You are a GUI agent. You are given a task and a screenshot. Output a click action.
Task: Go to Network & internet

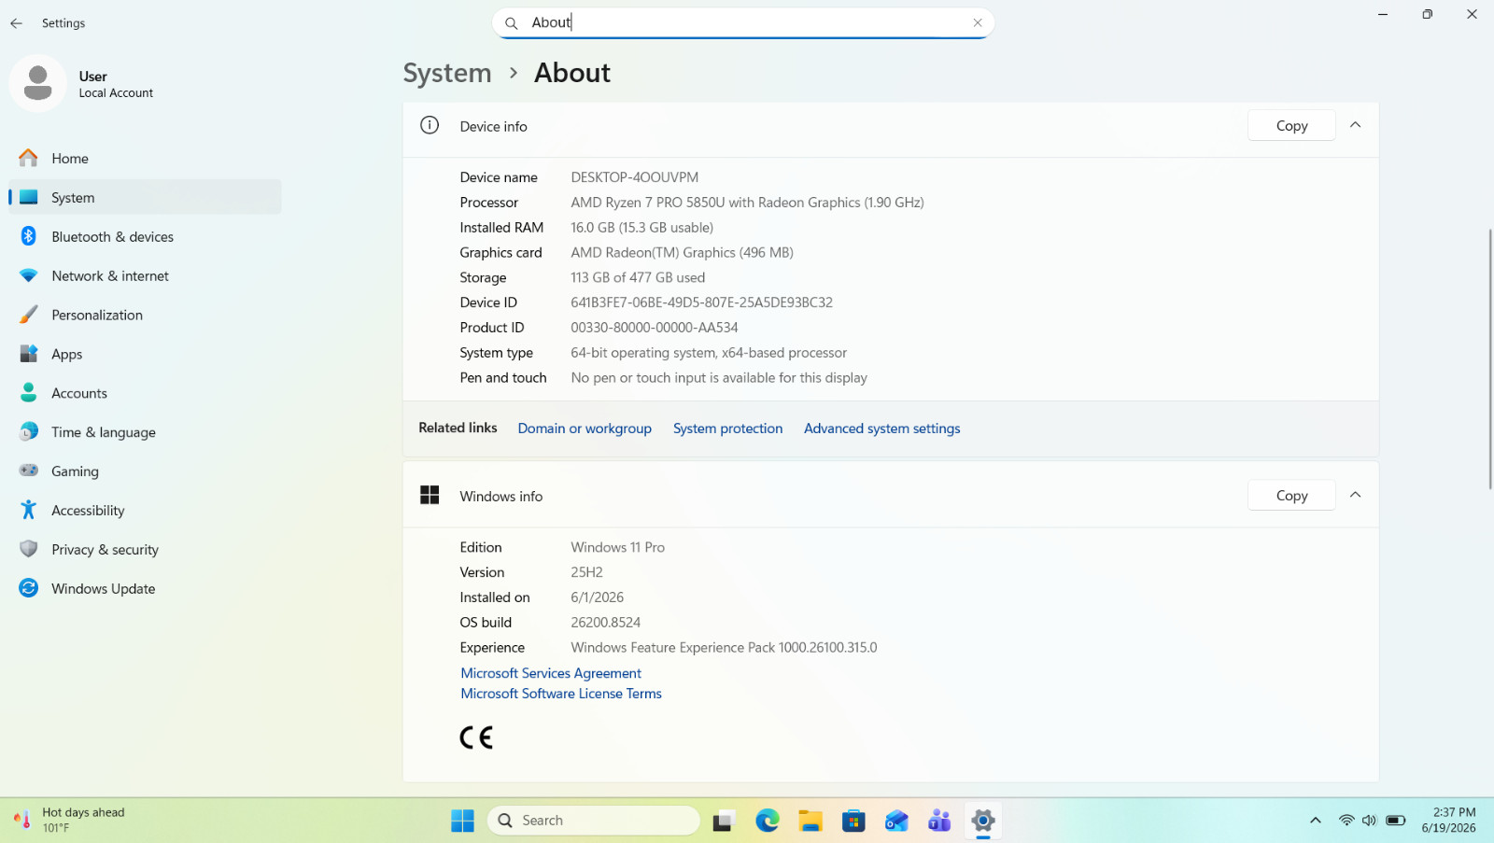pos(145,276)
